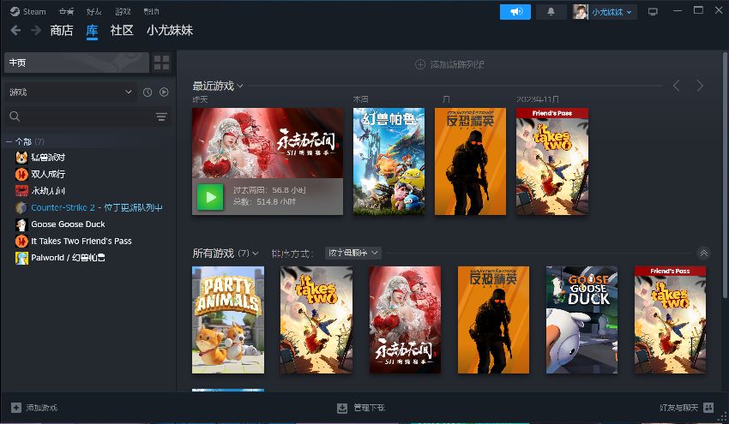Toggle the collections grid view icon
729x424 pixels.
pyautogui.click(x=161, y=63)
